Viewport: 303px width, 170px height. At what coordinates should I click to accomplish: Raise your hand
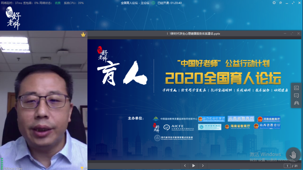click(x=293, y=155)
